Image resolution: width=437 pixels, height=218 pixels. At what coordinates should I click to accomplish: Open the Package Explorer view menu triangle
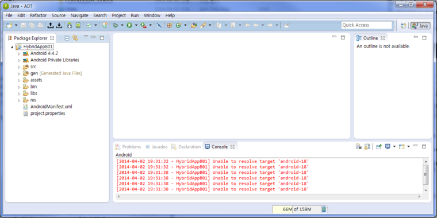tap(86, 36)
